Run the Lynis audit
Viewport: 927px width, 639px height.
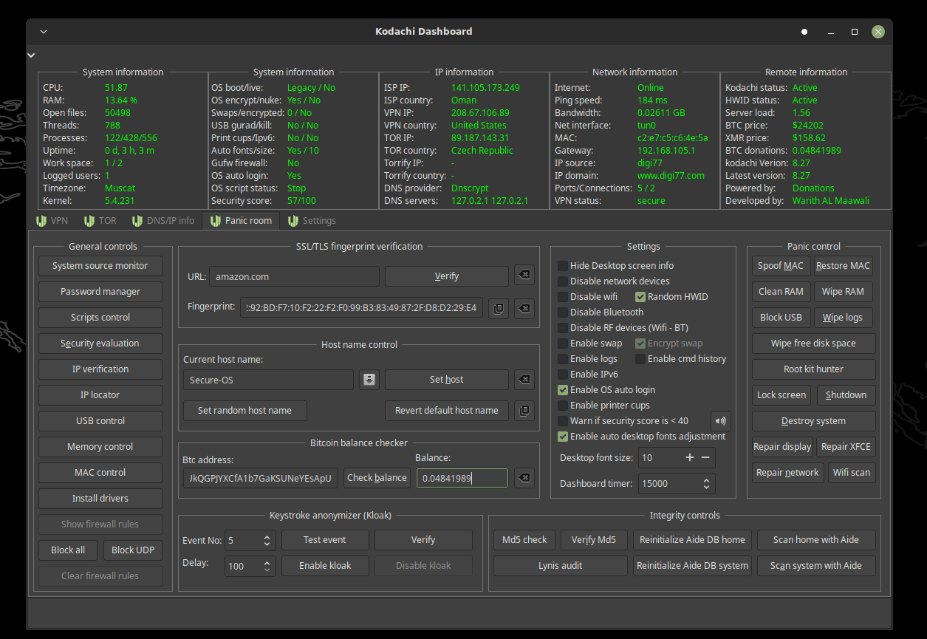click(561, 566)
